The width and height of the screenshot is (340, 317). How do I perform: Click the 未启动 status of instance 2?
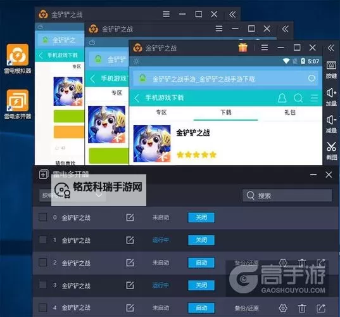coord(160,262)
